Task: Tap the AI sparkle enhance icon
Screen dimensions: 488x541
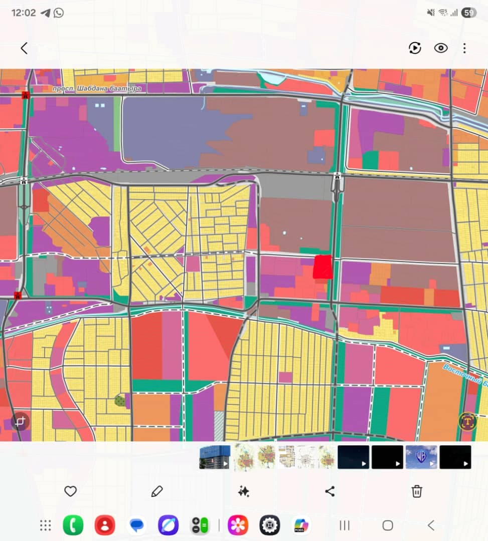Action: 243,491
